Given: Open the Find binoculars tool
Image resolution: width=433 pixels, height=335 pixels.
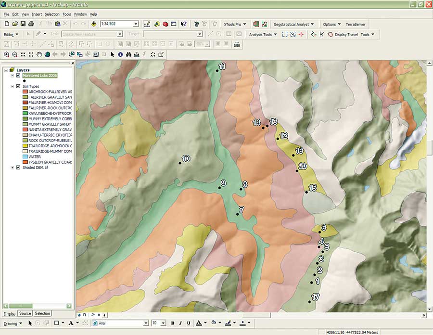Looking at the screenshot, I should coord(128,54).
